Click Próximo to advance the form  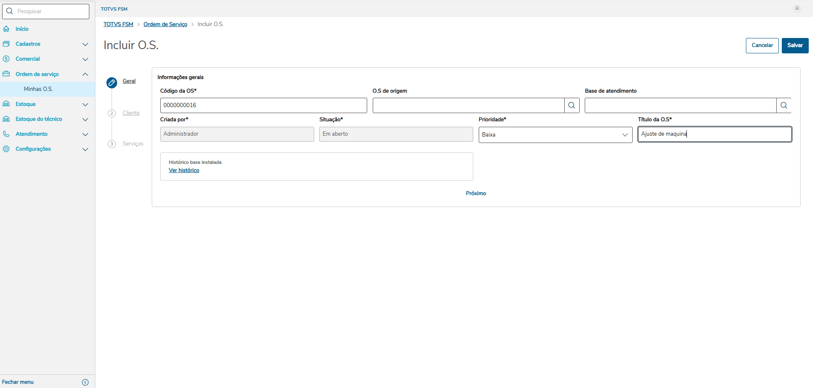point(476,193)
